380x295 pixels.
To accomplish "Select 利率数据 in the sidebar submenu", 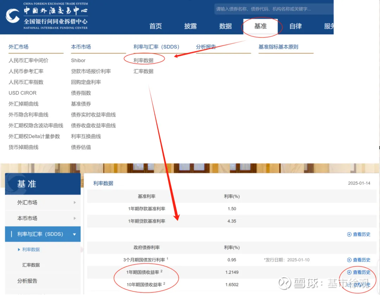I will click(x=31, y=249).
